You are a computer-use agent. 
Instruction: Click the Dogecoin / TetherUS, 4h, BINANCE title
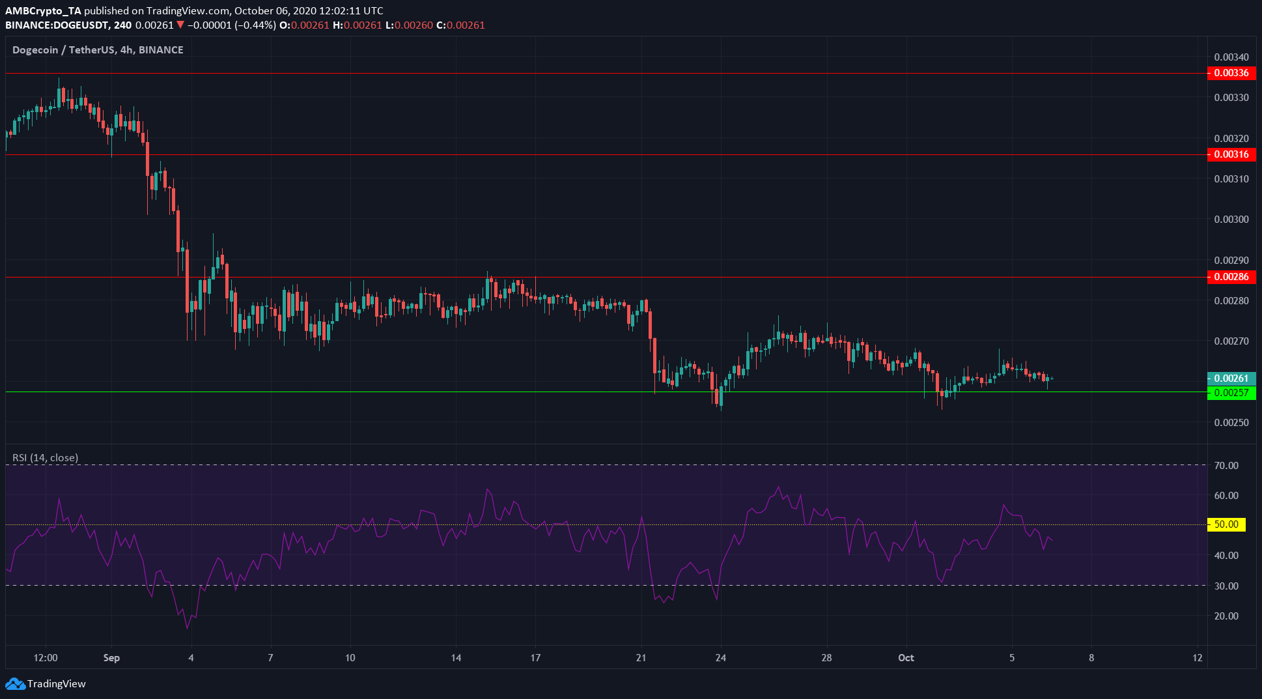click(98, 50)
